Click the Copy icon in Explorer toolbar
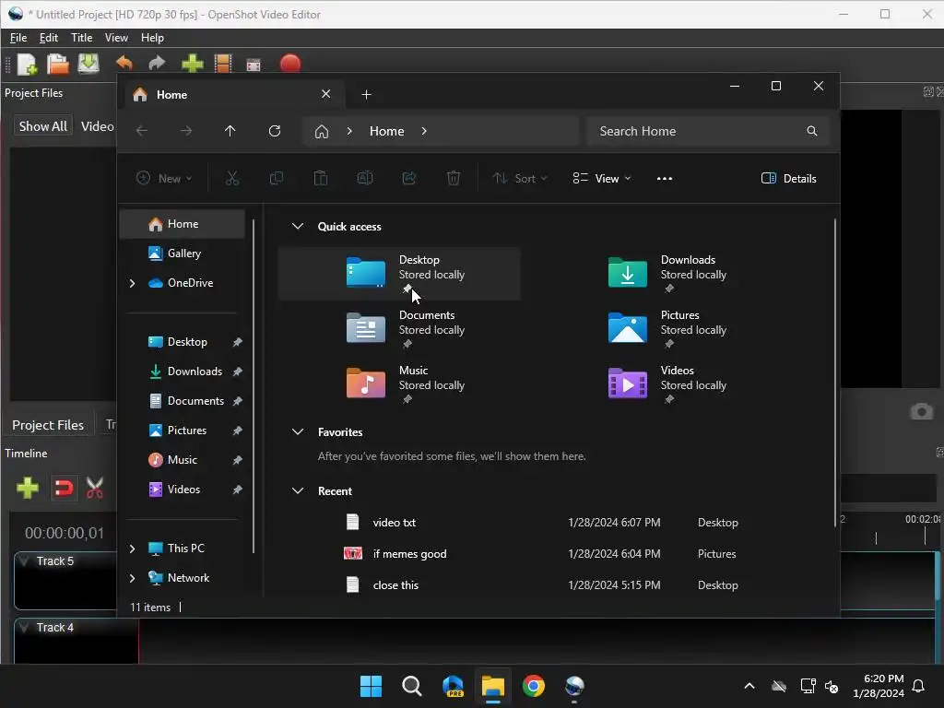The width and height of the screenshot is (944, 708). tap(277, 178)
